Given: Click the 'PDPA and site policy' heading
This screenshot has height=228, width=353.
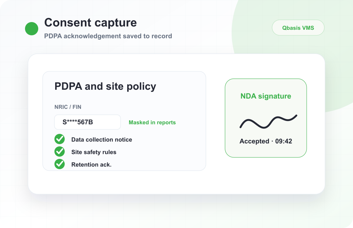Looking at the screenshot, I should pos(105,86).
